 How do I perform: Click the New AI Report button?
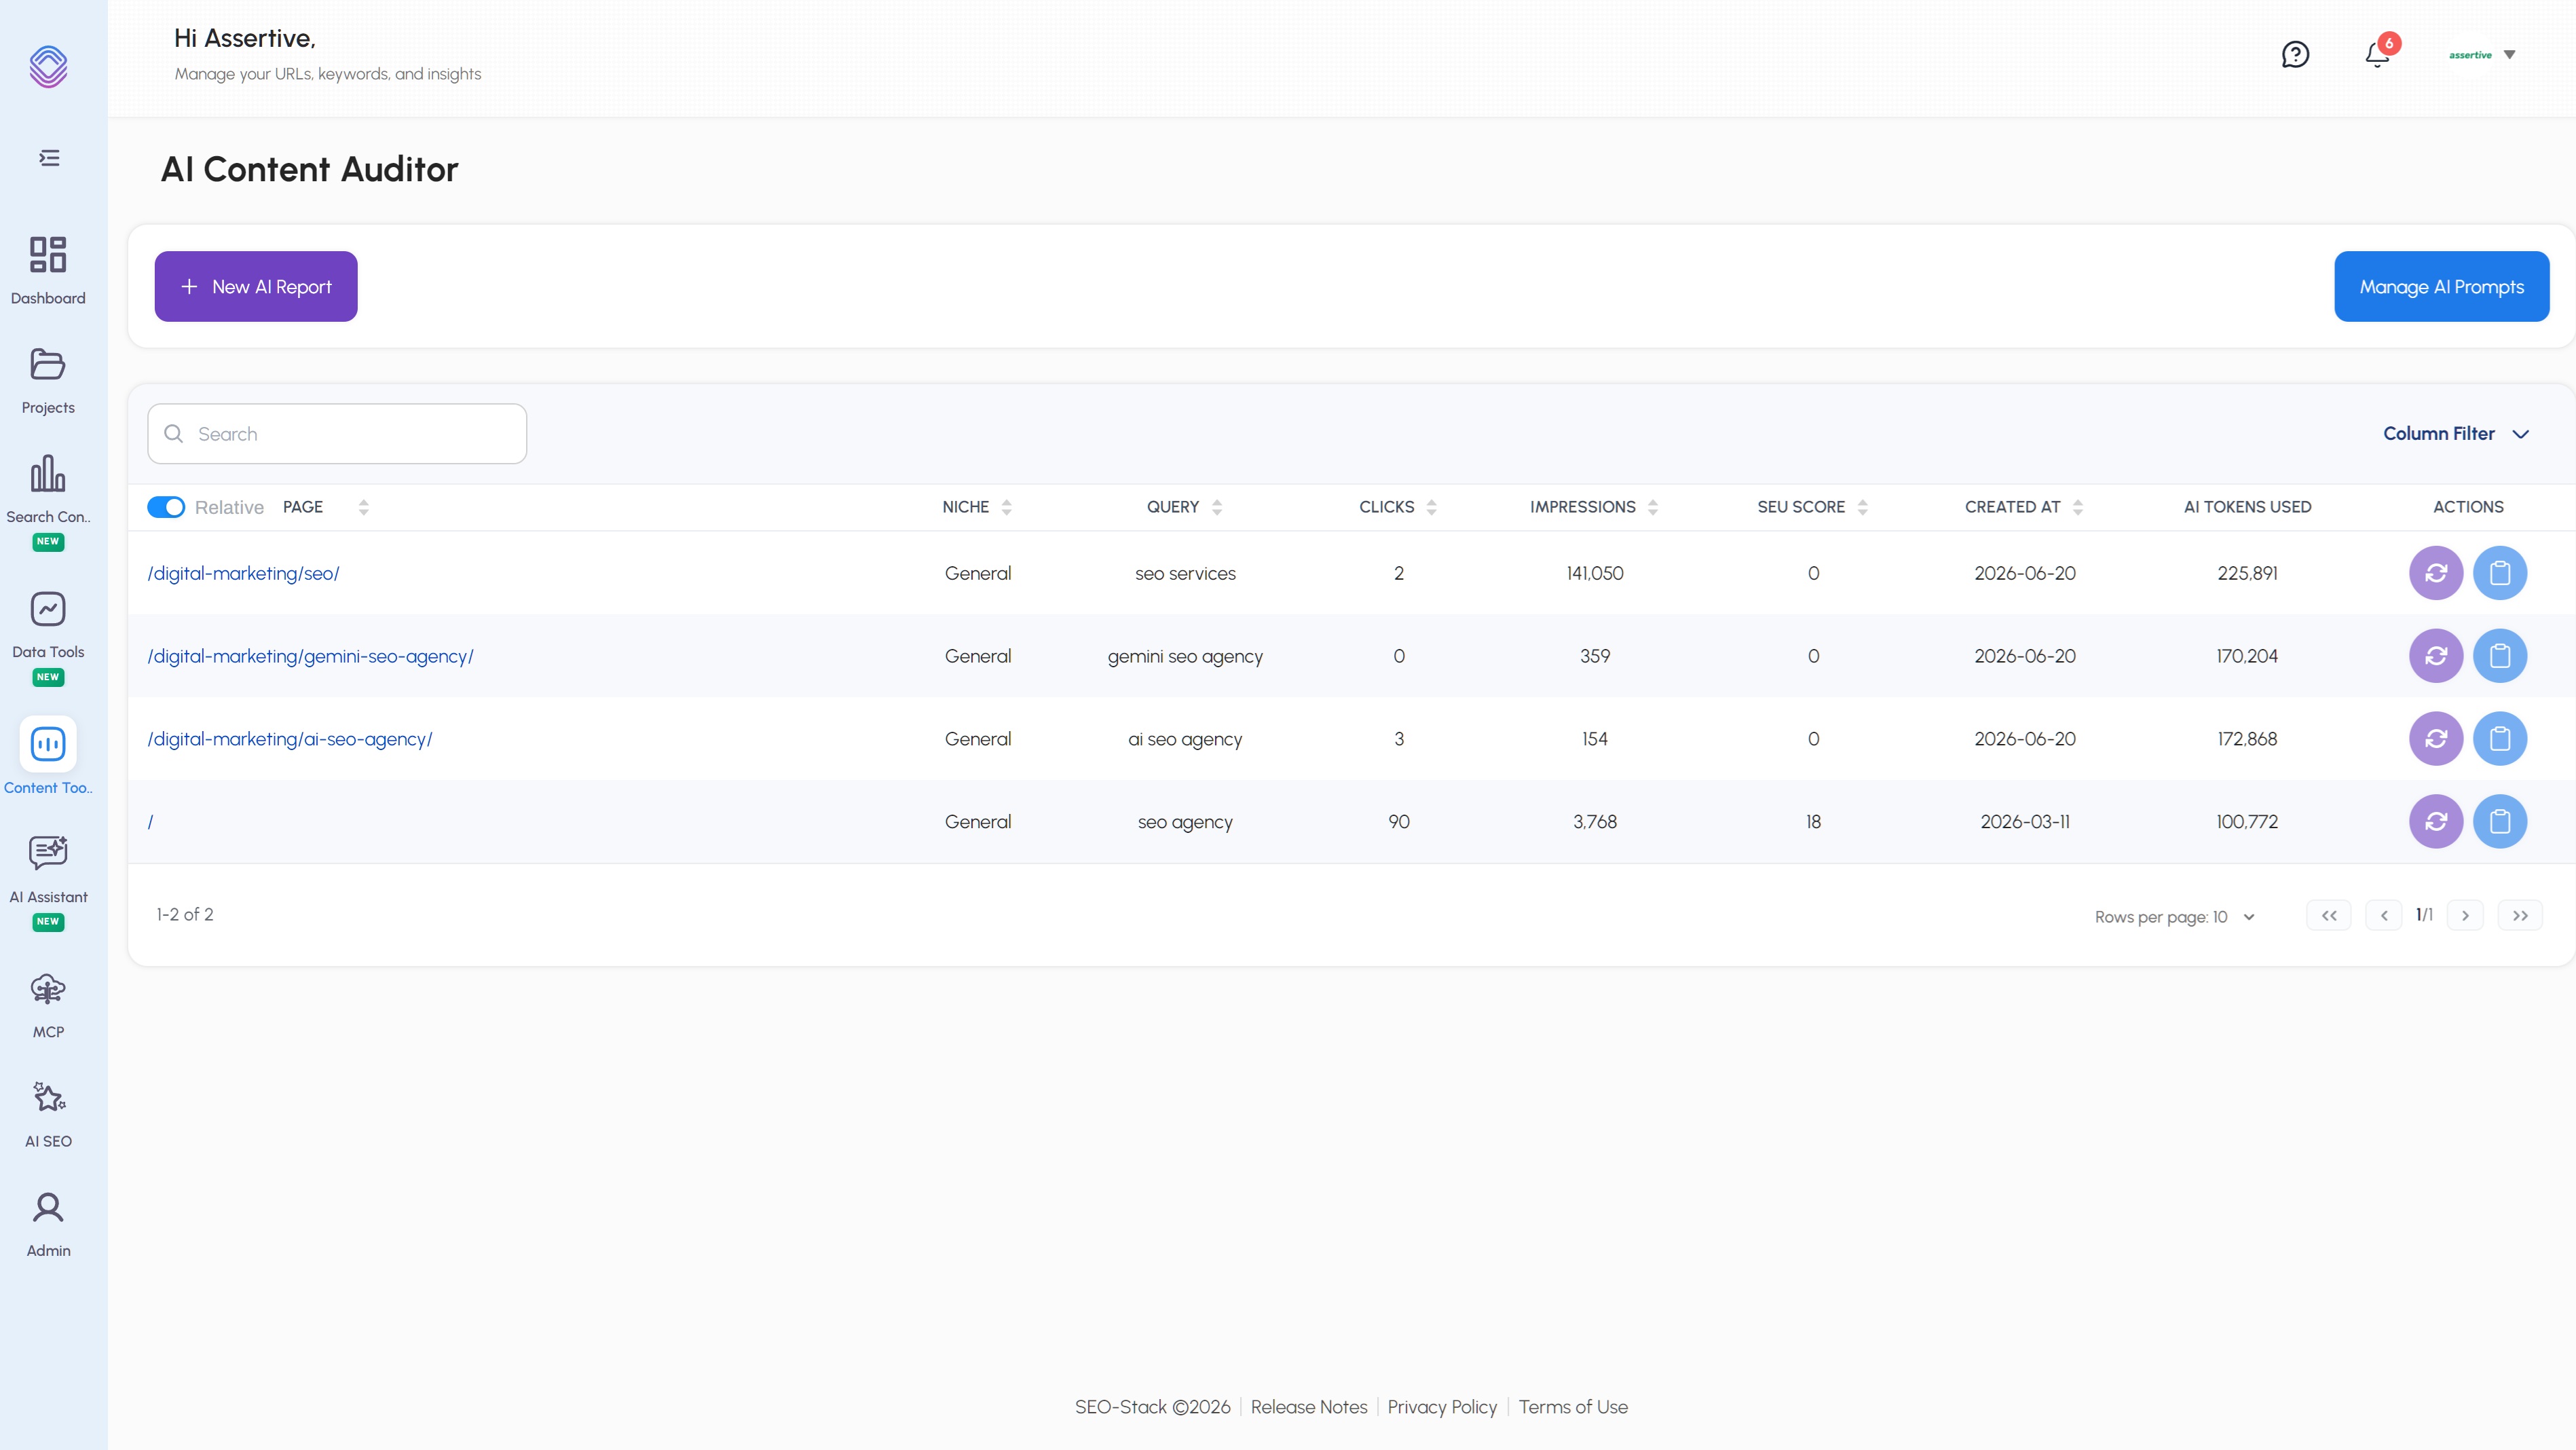pyautogui.click(x=256, y=286)
